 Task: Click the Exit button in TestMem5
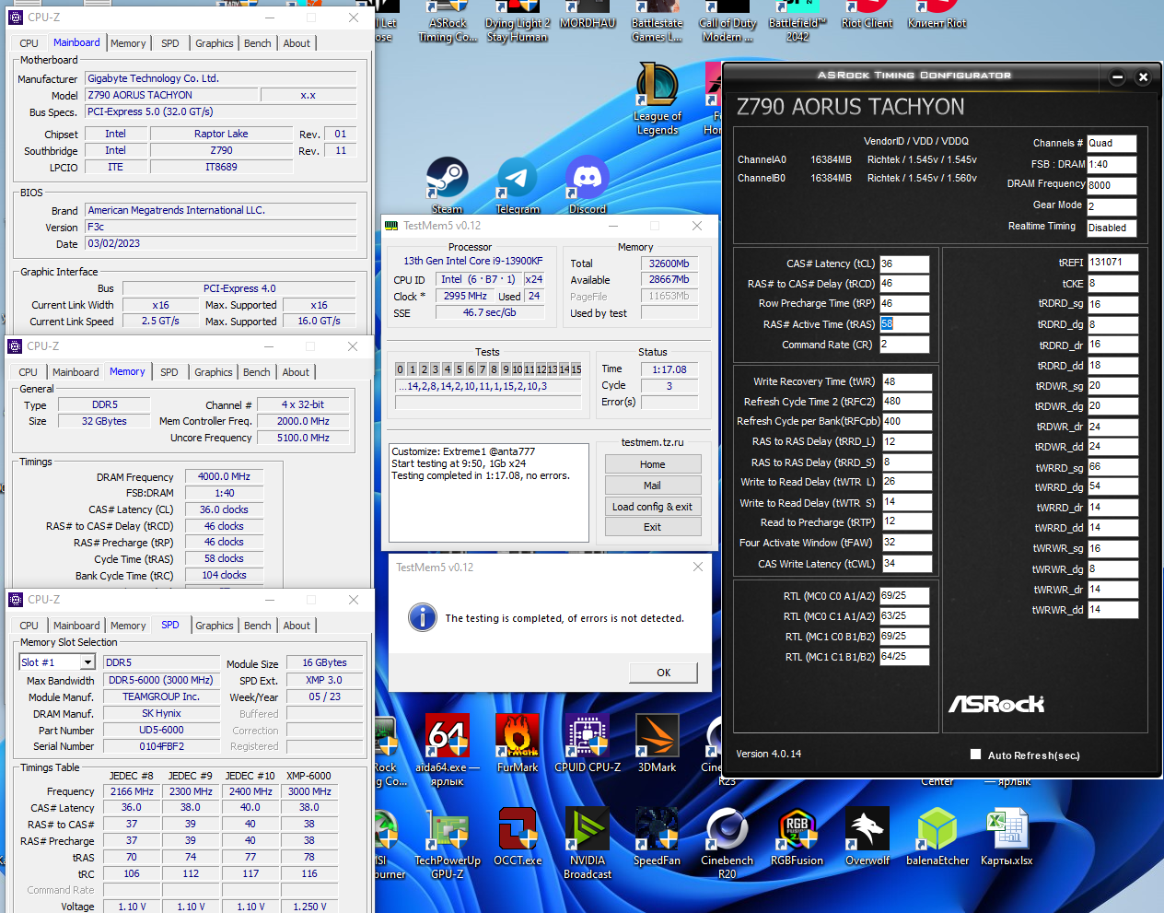click(652, 527)
